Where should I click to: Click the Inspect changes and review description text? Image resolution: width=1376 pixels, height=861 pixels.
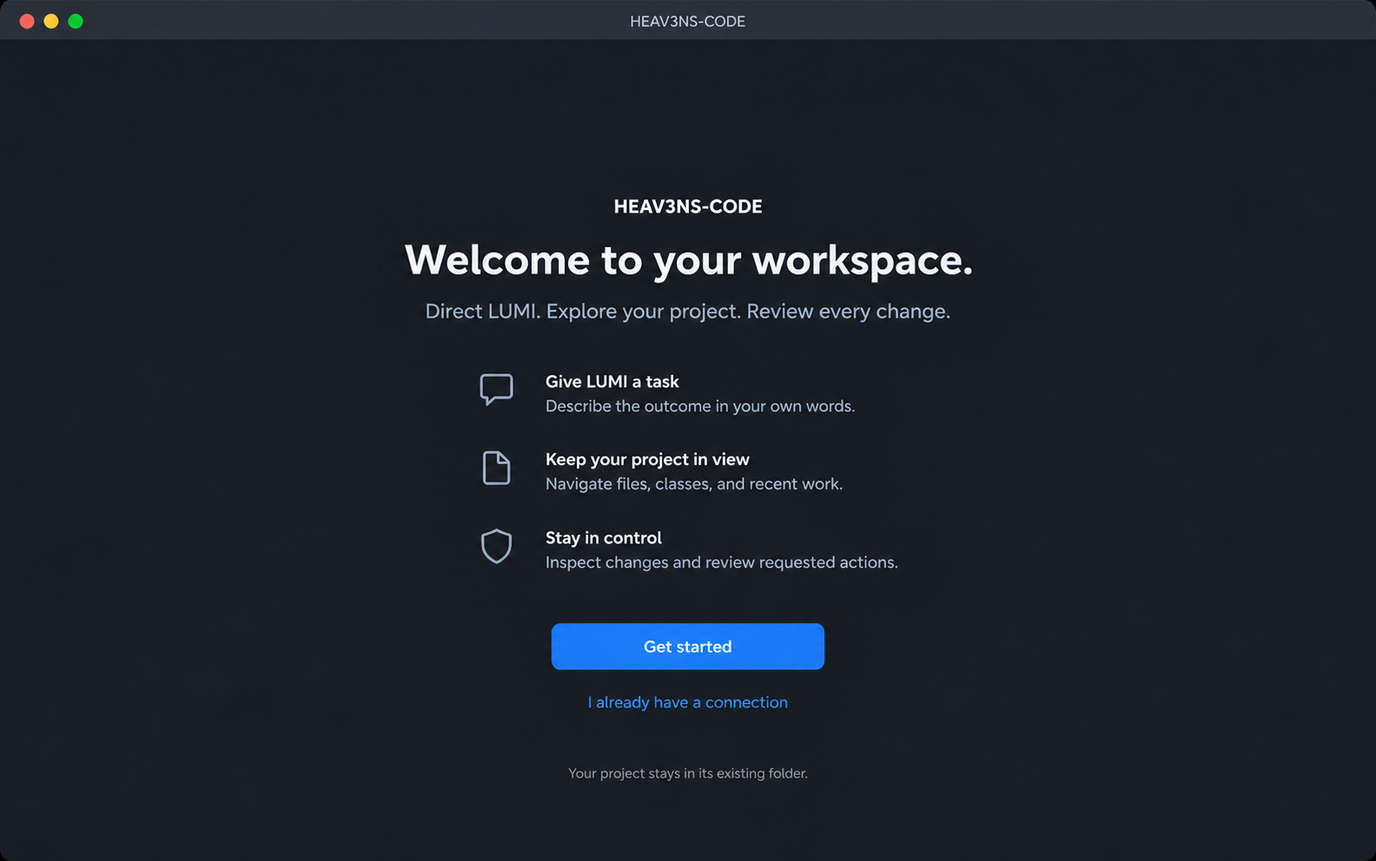[722, 562]
